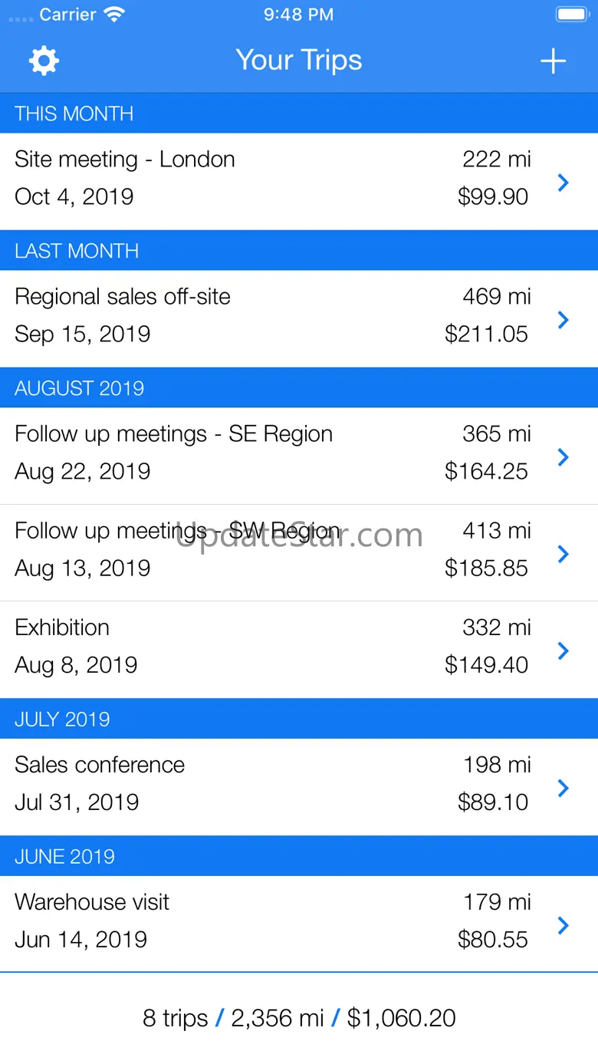Screen dimensions: 598x1064
Task: Tap the battery indicator icon
Action: pyautogui.click(x=571, y=15)
